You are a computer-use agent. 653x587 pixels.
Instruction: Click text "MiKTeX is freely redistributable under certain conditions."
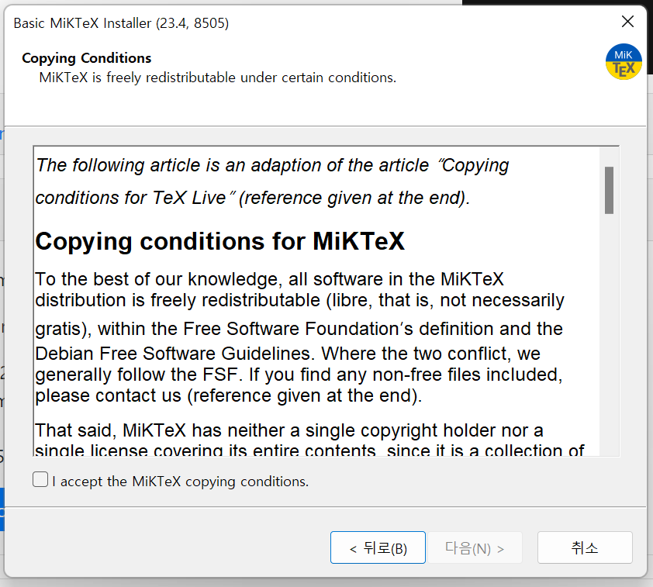(x=218, y=78)
